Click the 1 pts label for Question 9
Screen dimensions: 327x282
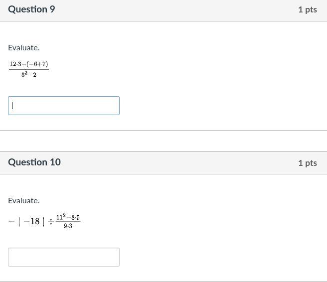tap(307, 9)
